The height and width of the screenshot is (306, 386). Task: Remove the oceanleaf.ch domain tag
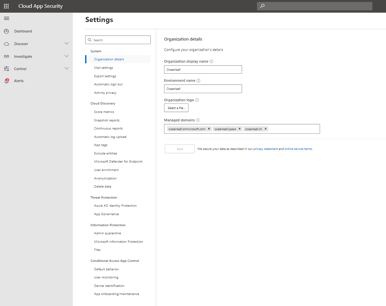pos(265,129)
